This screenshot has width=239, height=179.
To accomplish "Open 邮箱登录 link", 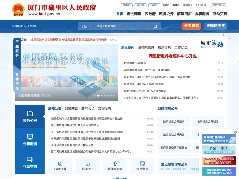I will click(188, 5).
